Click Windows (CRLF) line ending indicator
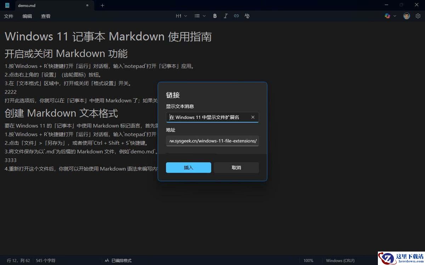The width and height of the screenshot is (425, 265). 340,260
